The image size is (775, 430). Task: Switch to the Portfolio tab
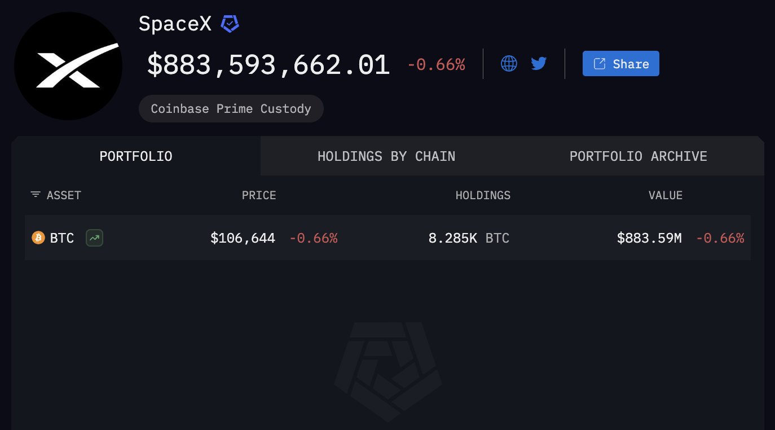click(x=136, y=156)
